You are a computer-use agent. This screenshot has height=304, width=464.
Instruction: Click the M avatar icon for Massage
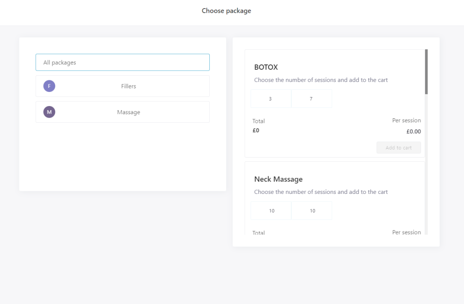click(49, 112)
